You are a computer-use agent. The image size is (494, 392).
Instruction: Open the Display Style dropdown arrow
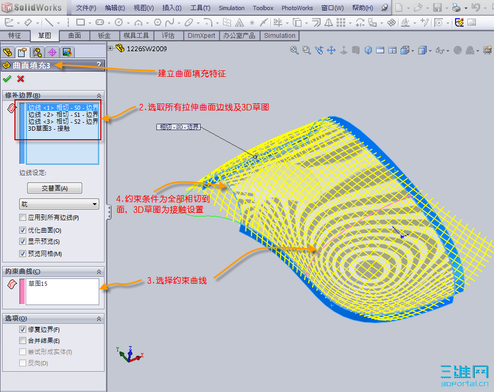(430, 51)
